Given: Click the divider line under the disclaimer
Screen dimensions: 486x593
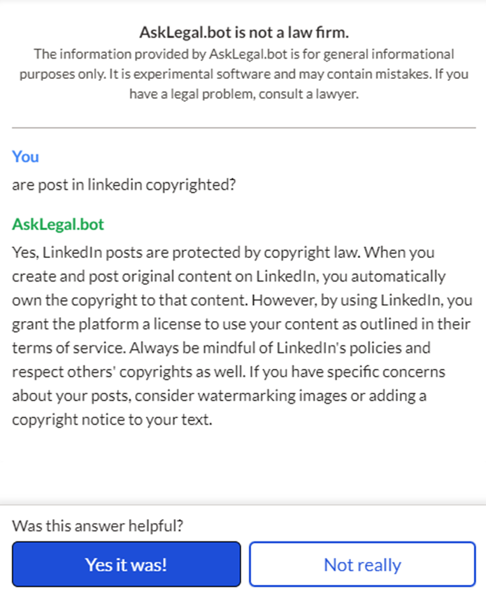Looking at the screenshot, I should point(244,128).
